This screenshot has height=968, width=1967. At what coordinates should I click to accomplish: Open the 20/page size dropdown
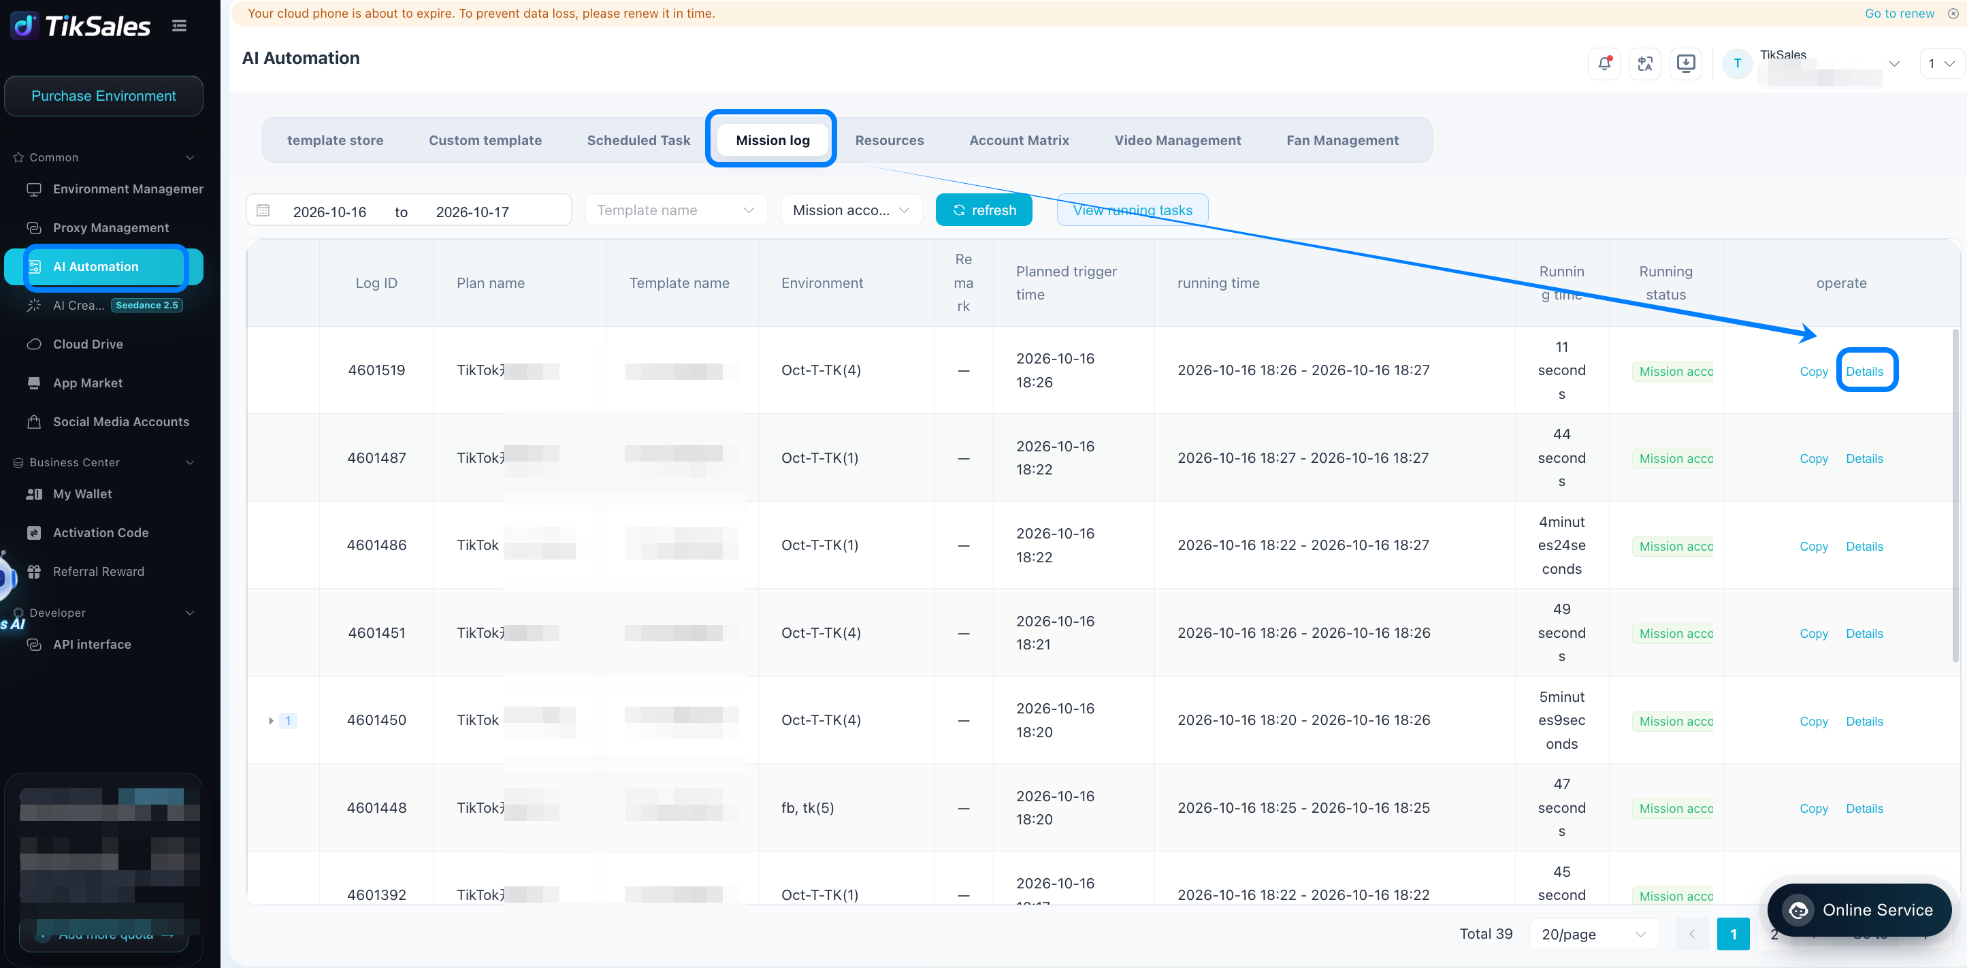click(1593, 933)
